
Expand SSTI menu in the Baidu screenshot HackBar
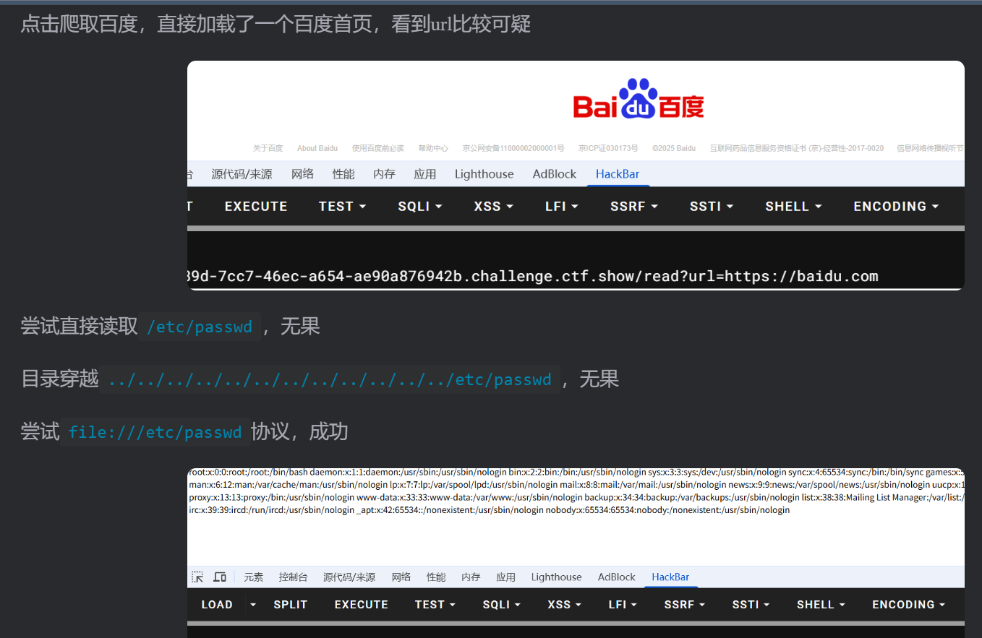click(712, 206)
